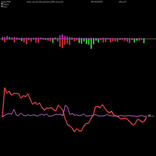This screenshot has width=156, height=156.
Task: Select the 'Volume' legend label
Action: [x=6, y=4]
